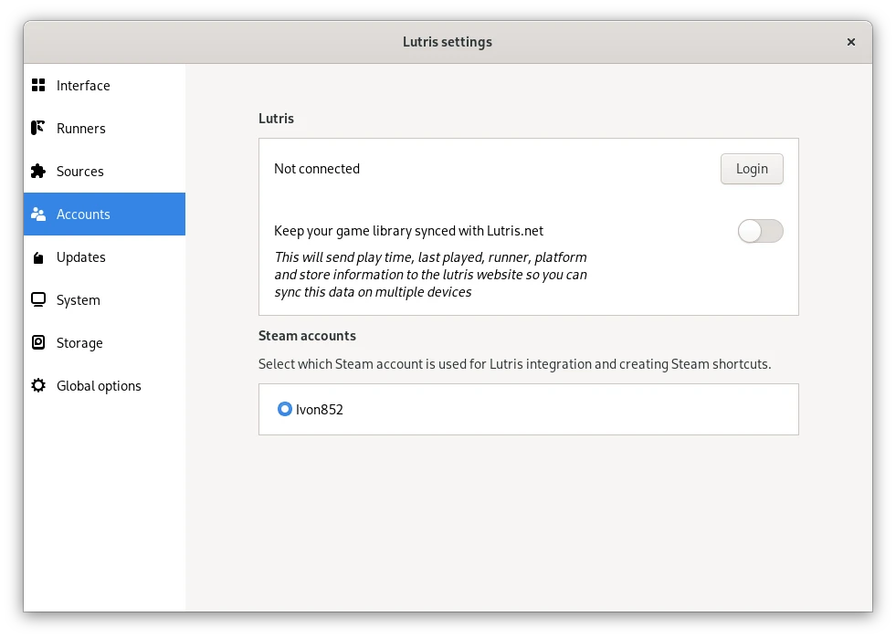Click the Interface grid icon in sidebar
Screen dimensions: 896x638
[38, 86]
